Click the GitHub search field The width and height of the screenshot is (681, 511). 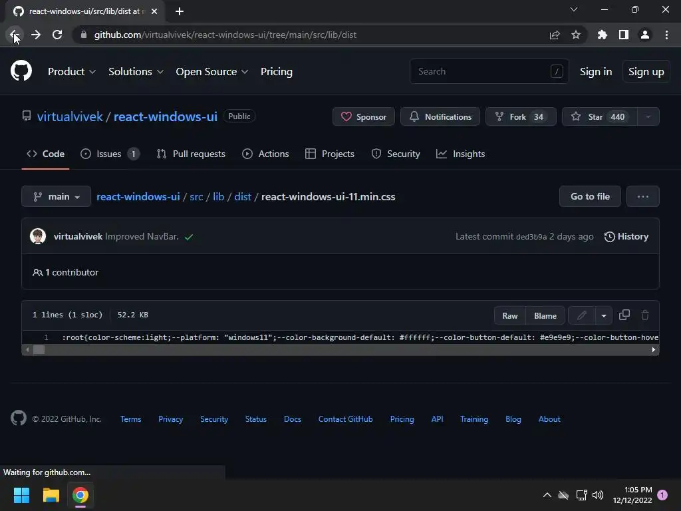pos(489,71)
